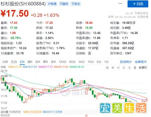Click the candlestick style icon
This screenshot has height=117, width=151.
click(x=135, y=68)
